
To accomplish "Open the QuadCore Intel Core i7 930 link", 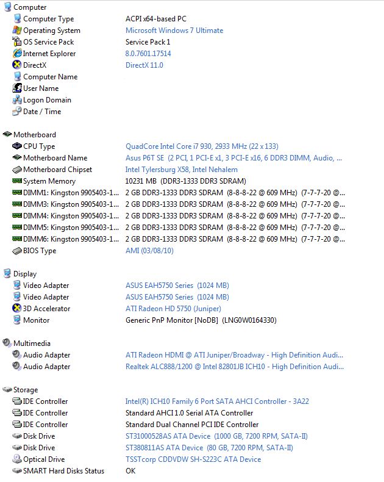I will [202, 146].
